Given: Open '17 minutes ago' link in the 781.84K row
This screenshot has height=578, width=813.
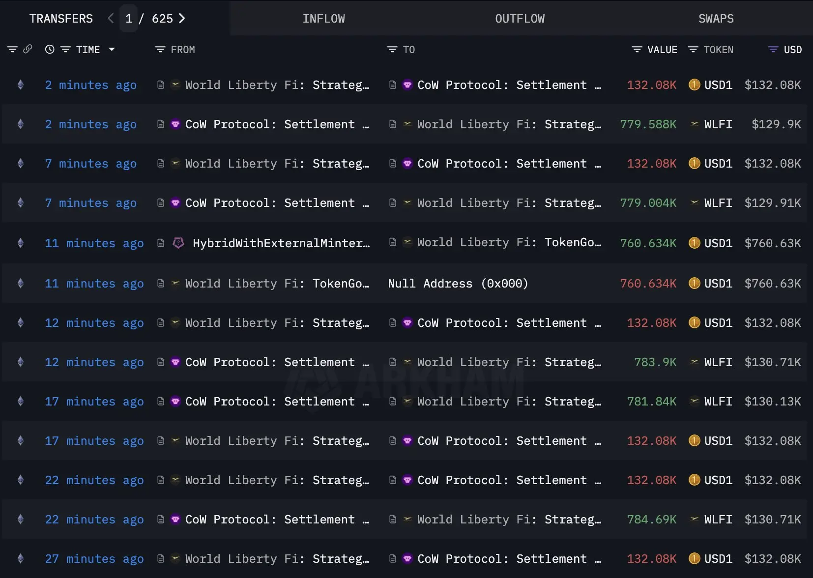Looking at the screenshot, I should 94,402.
